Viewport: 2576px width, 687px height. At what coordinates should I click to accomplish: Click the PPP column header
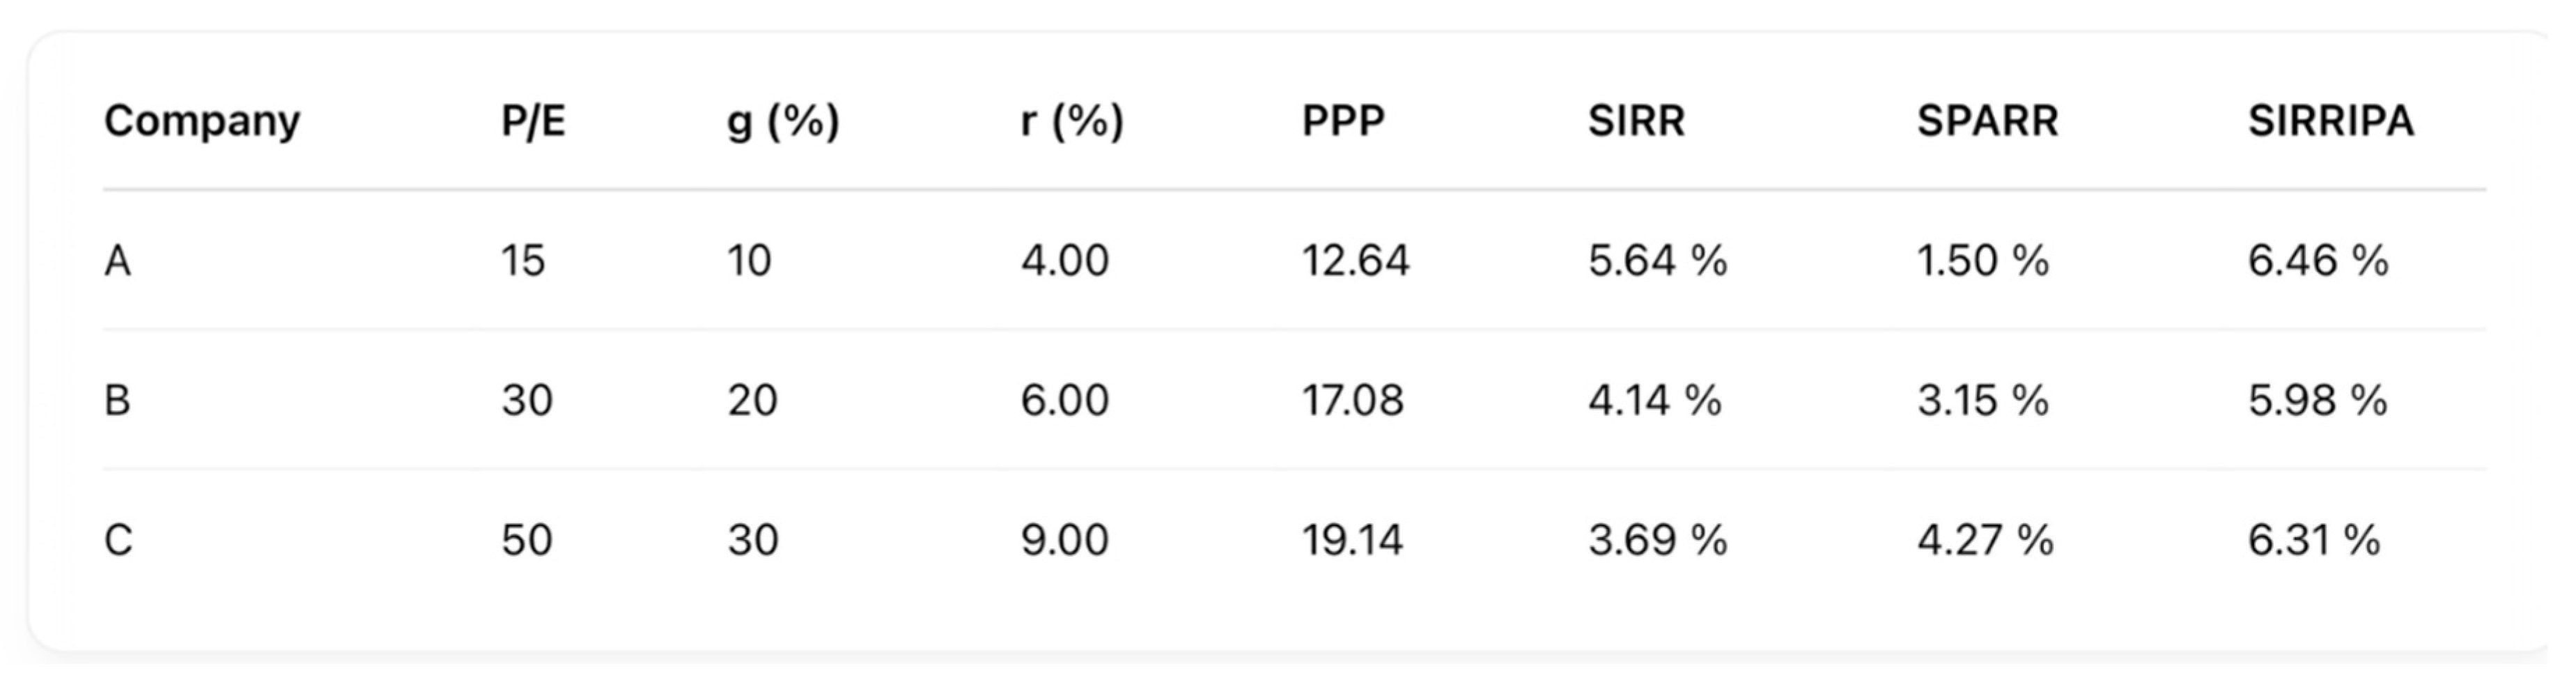click(x=1343, y=121)
